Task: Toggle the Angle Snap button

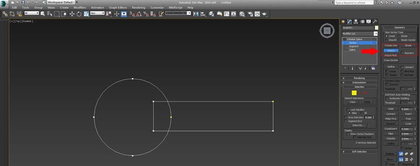Action: tap(139, 14)
